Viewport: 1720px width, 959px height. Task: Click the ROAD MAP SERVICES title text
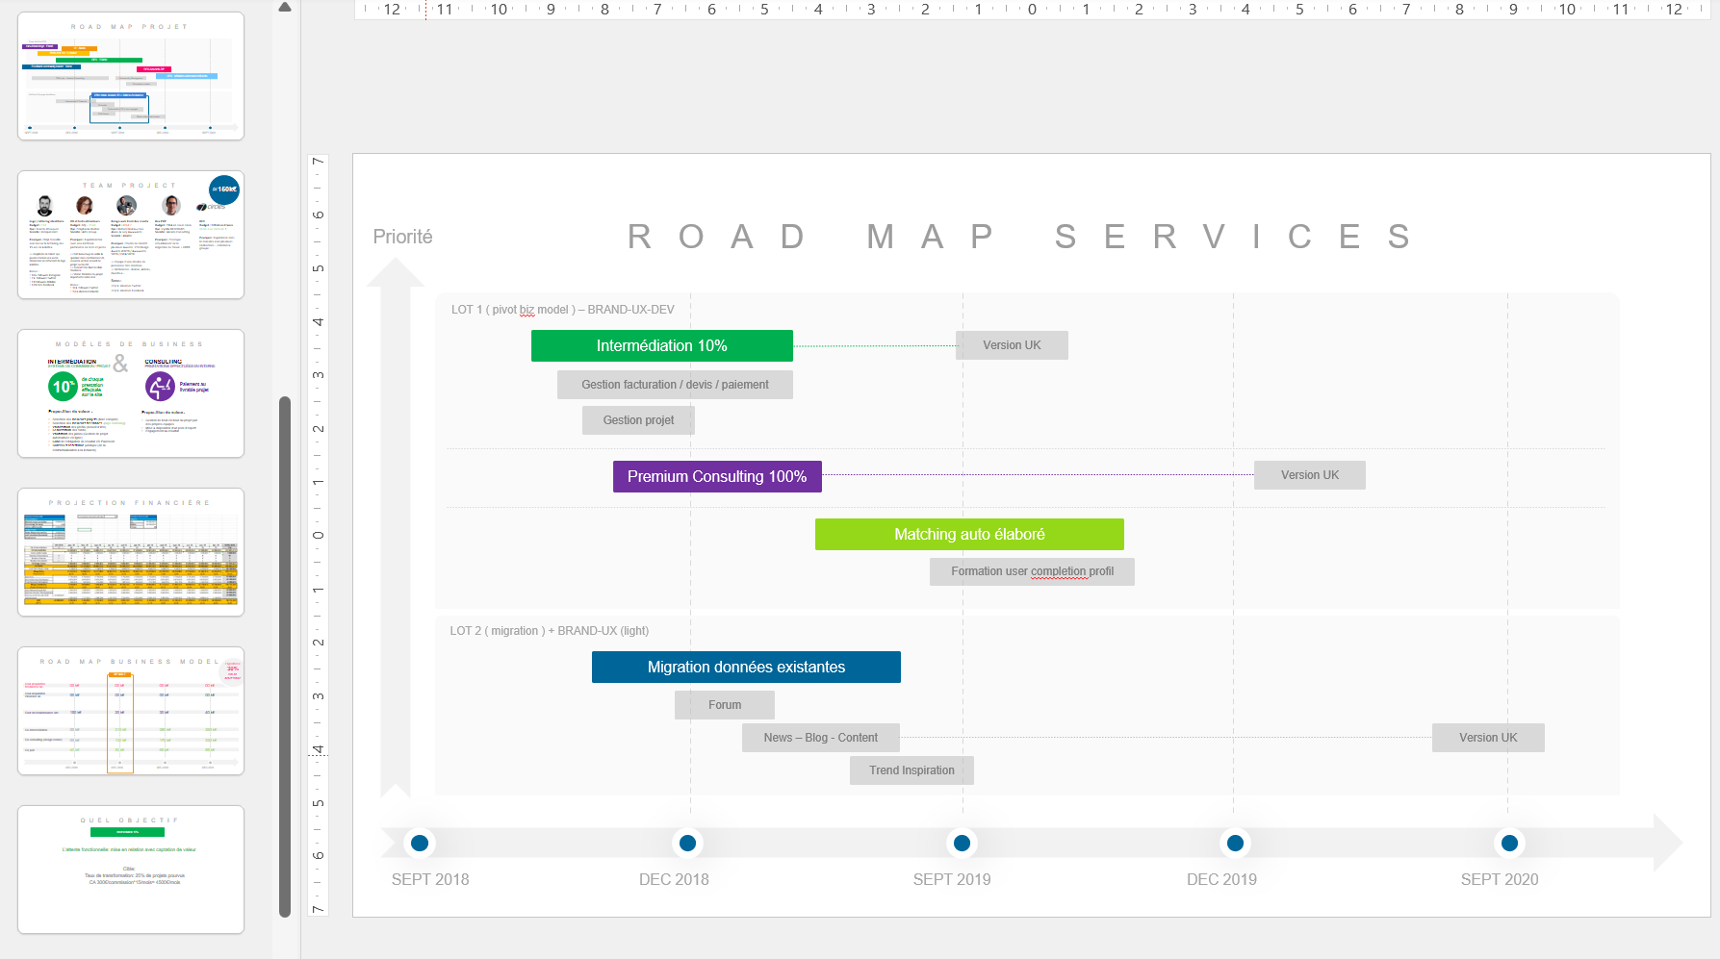tap(1018, 237)
